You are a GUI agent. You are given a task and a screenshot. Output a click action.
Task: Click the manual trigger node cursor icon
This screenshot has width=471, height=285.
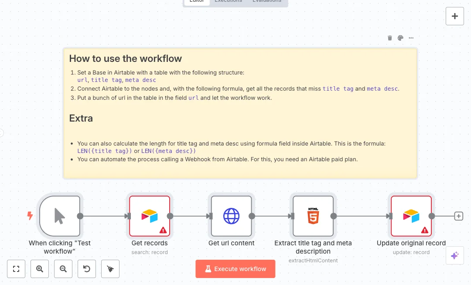click(x=60, y=216)
